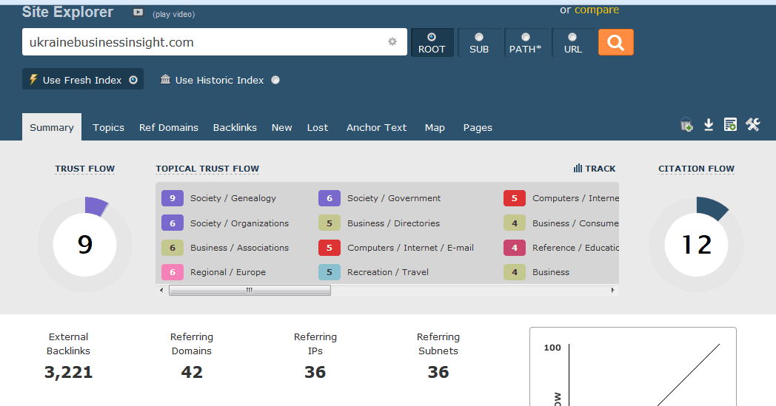Click the (play video) text link
776x406 pixels.
[x=174, y=14]
